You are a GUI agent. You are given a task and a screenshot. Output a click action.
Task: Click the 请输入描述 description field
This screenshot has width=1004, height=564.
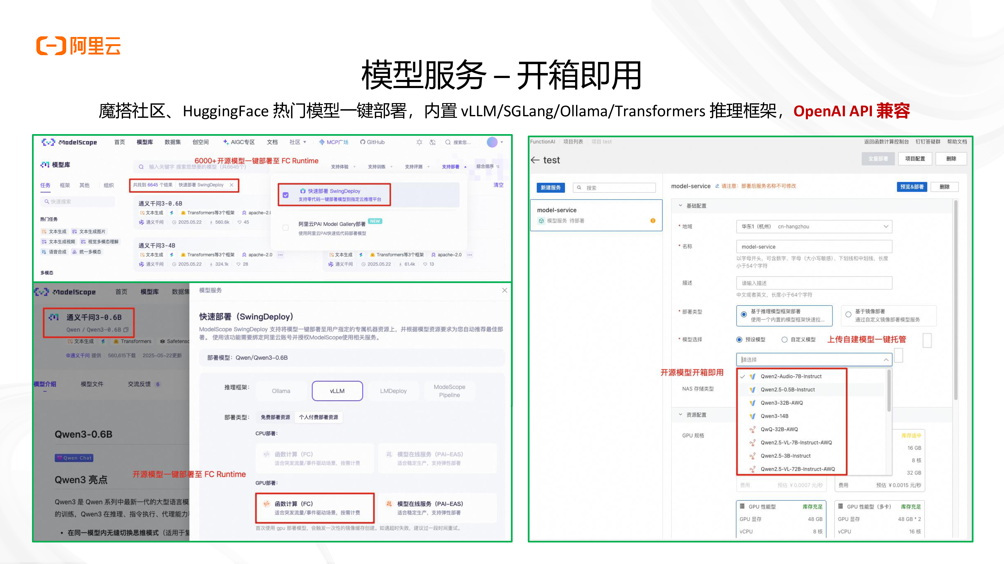tap(814, 283)
